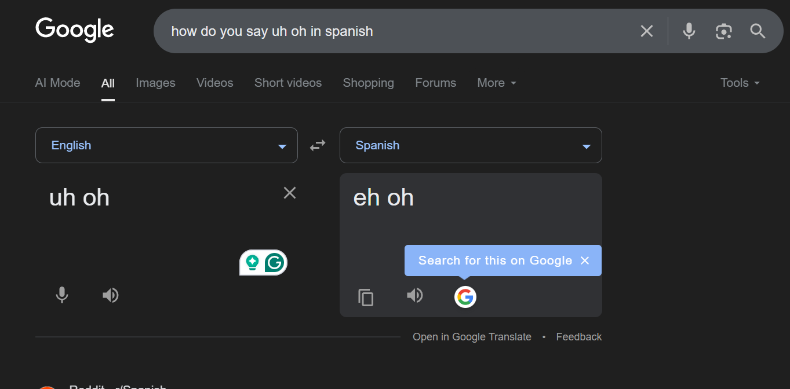Open the Short videos tab
The width and height of the screenshot is (790, 389).
click(288, 83)
